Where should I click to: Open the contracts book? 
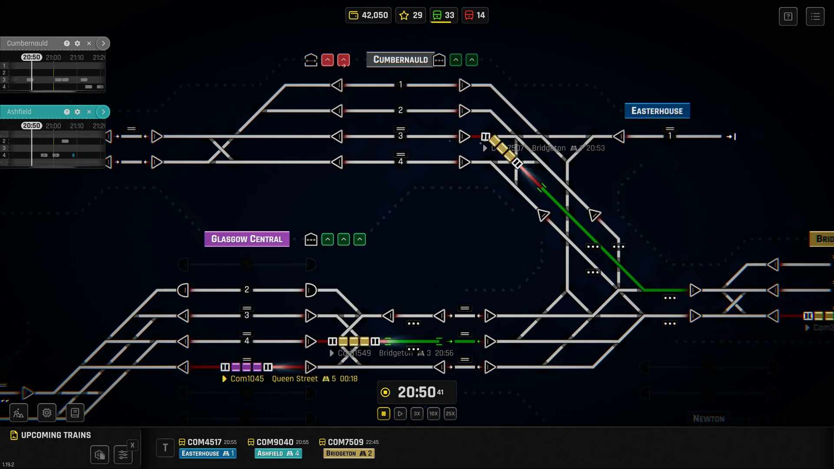[75, 413]
